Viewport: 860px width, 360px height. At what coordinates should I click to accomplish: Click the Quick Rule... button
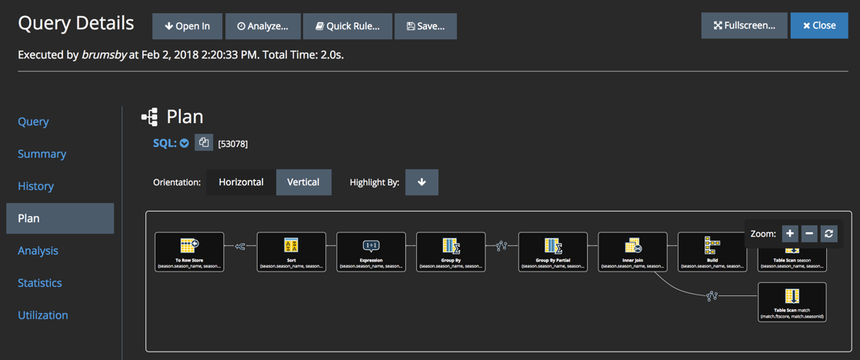tap(347, 26)
